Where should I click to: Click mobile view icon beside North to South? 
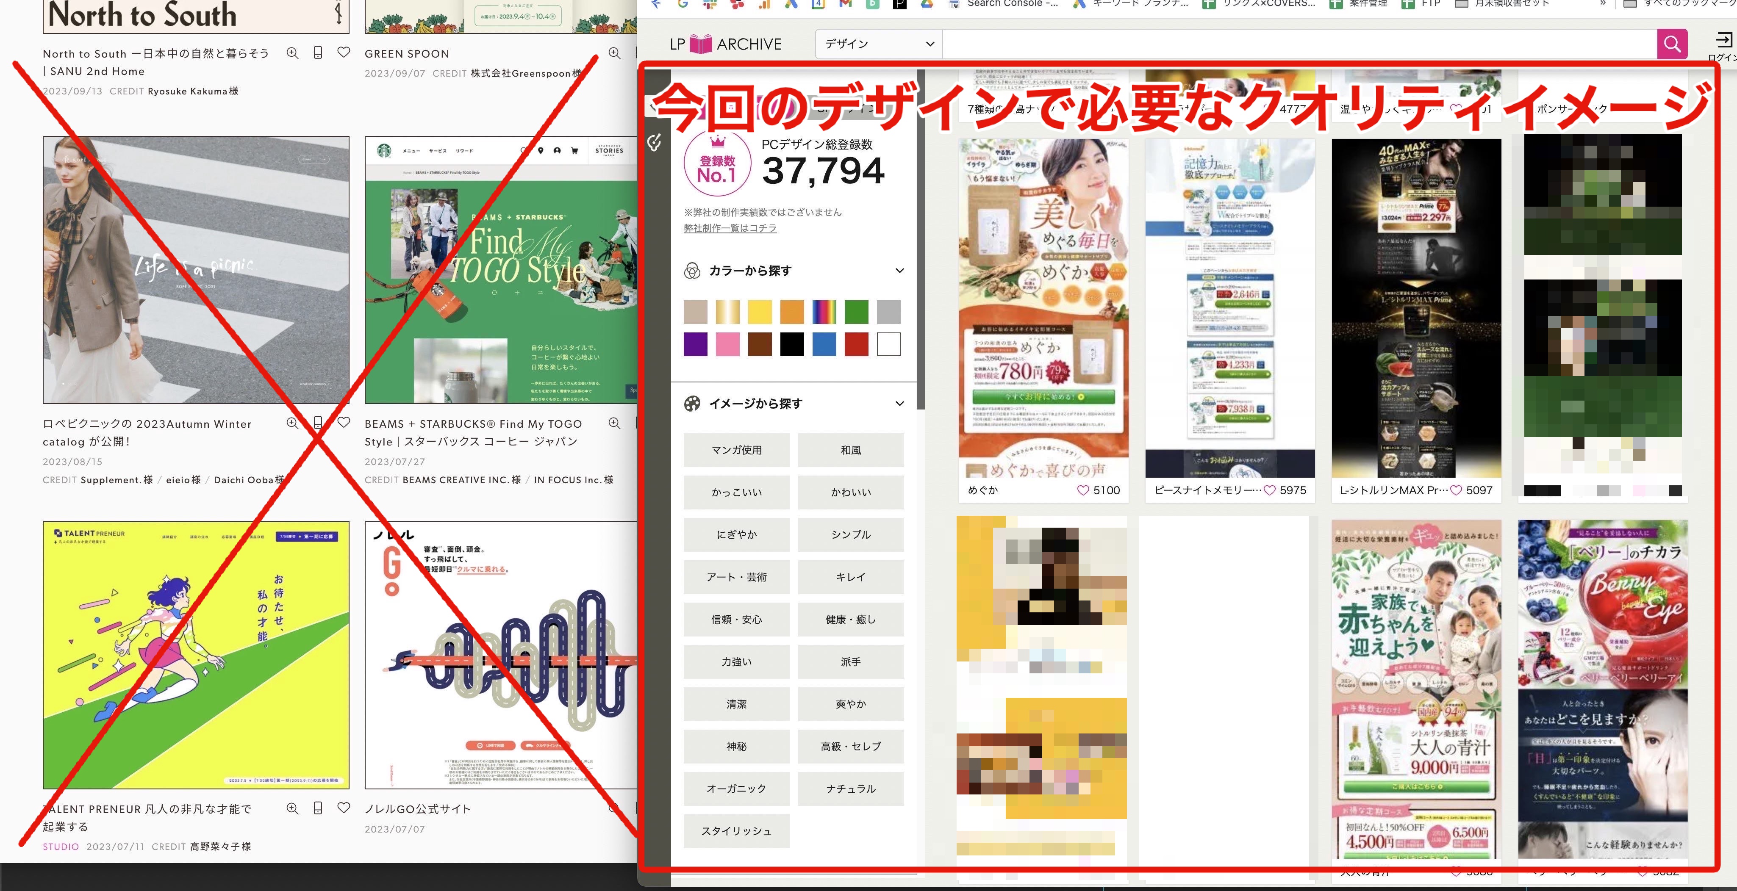(318, 53)
